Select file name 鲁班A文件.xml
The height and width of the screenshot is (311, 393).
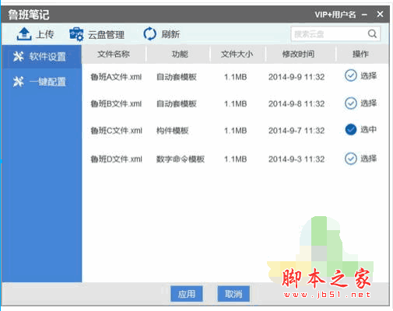point(116,77)
